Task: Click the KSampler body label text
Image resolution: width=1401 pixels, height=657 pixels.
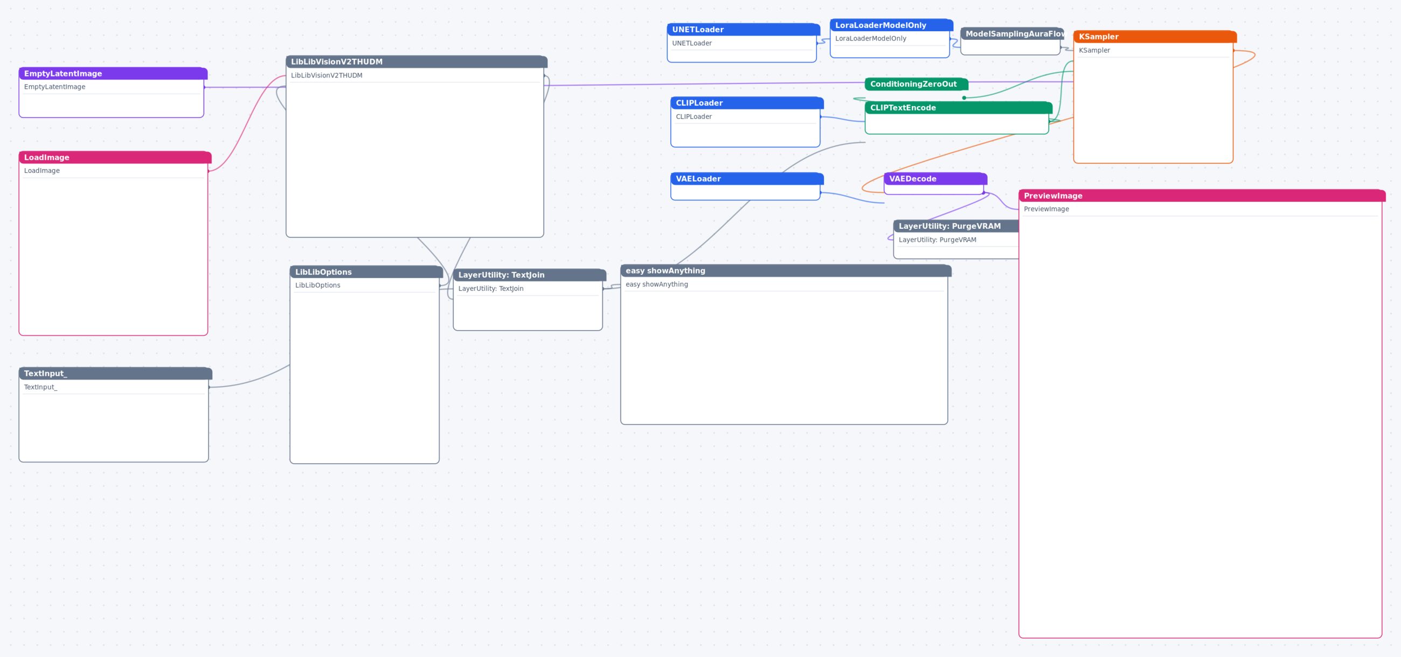Action: click(x=1094, y=50)
